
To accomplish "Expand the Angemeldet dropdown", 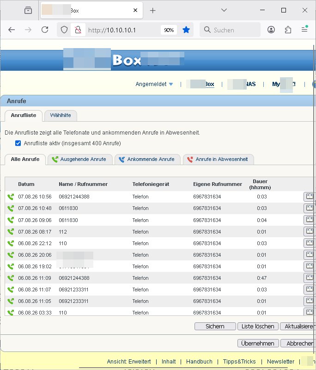I will click(x=154, y=84).
